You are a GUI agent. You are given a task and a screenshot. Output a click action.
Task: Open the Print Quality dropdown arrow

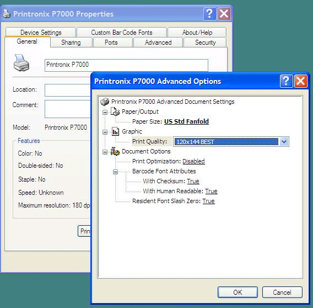[x=284, y=142]
